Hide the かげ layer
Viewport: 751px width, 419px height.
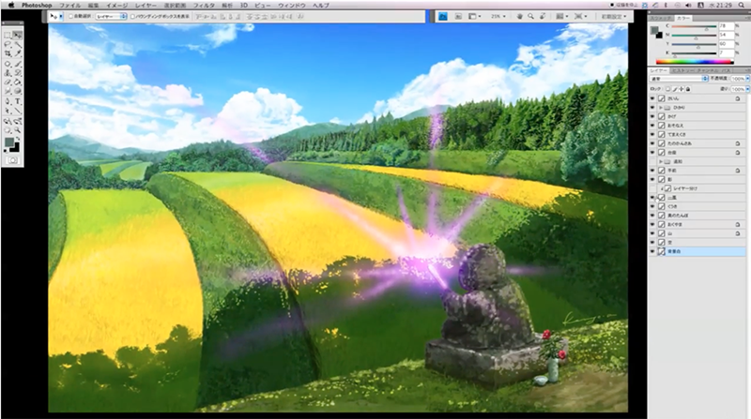pos(651,116)
